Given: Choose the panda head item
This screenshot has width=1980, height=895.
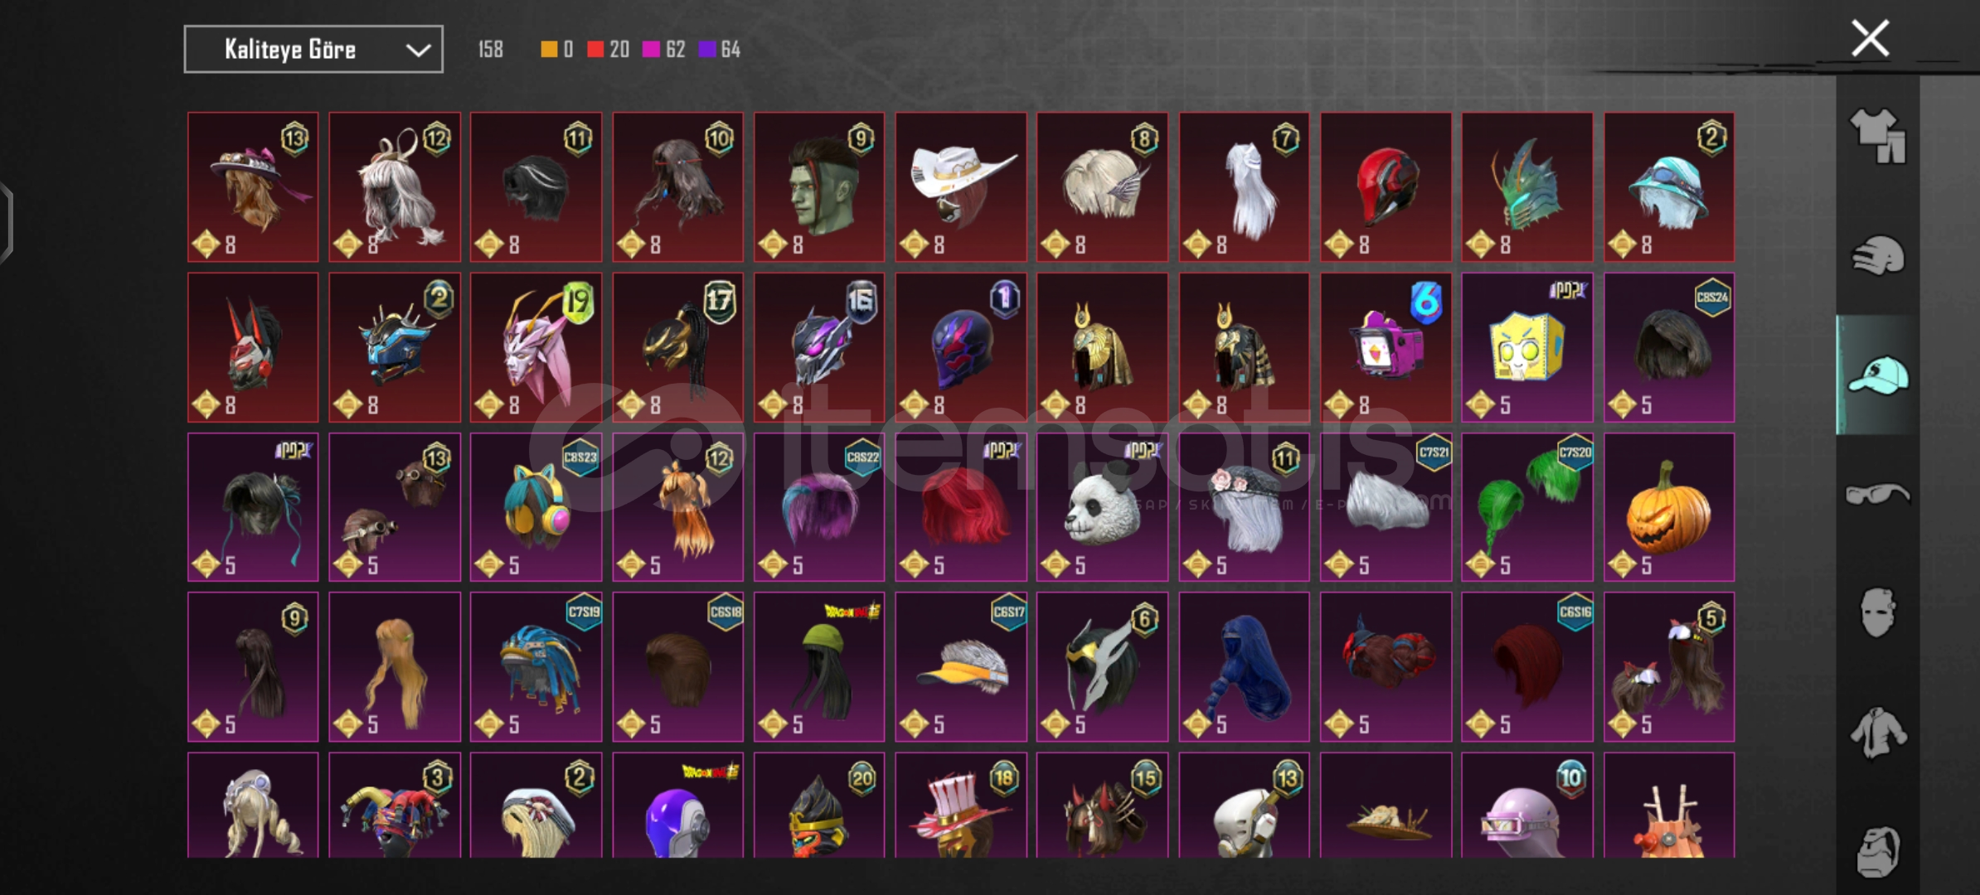Looking at the screenshot, I should (x=1102, y=507).
